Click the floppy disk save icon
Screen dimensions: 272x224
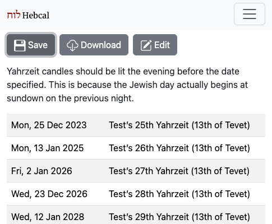coord(20,45)
